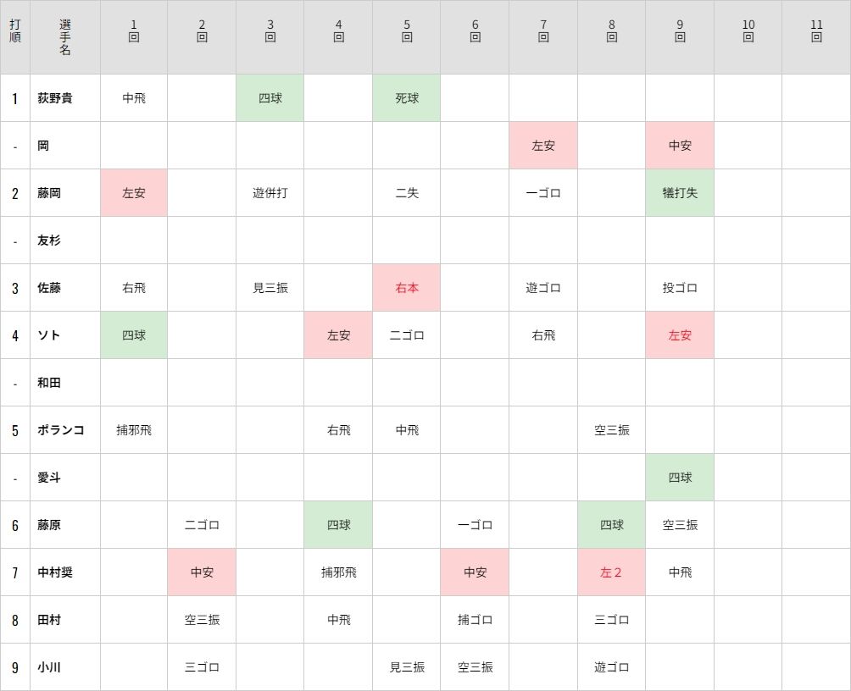Image resolution: width=851 pixels, height=691 pixels.
Task: Click 田村's 捕ゴロ result in 6回
Action: (x=475, y=619)
